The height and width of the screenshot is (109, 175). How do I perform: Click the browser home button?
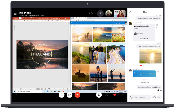(x=79, y=20)
